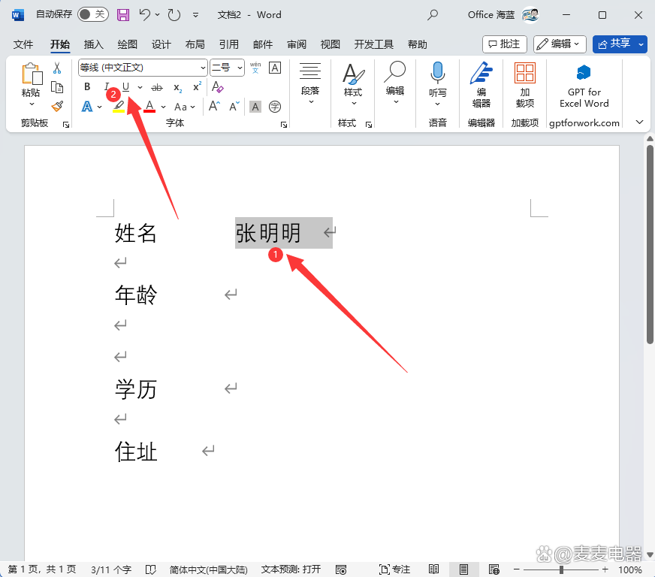Select the Format Painter brush

(57, 107)
